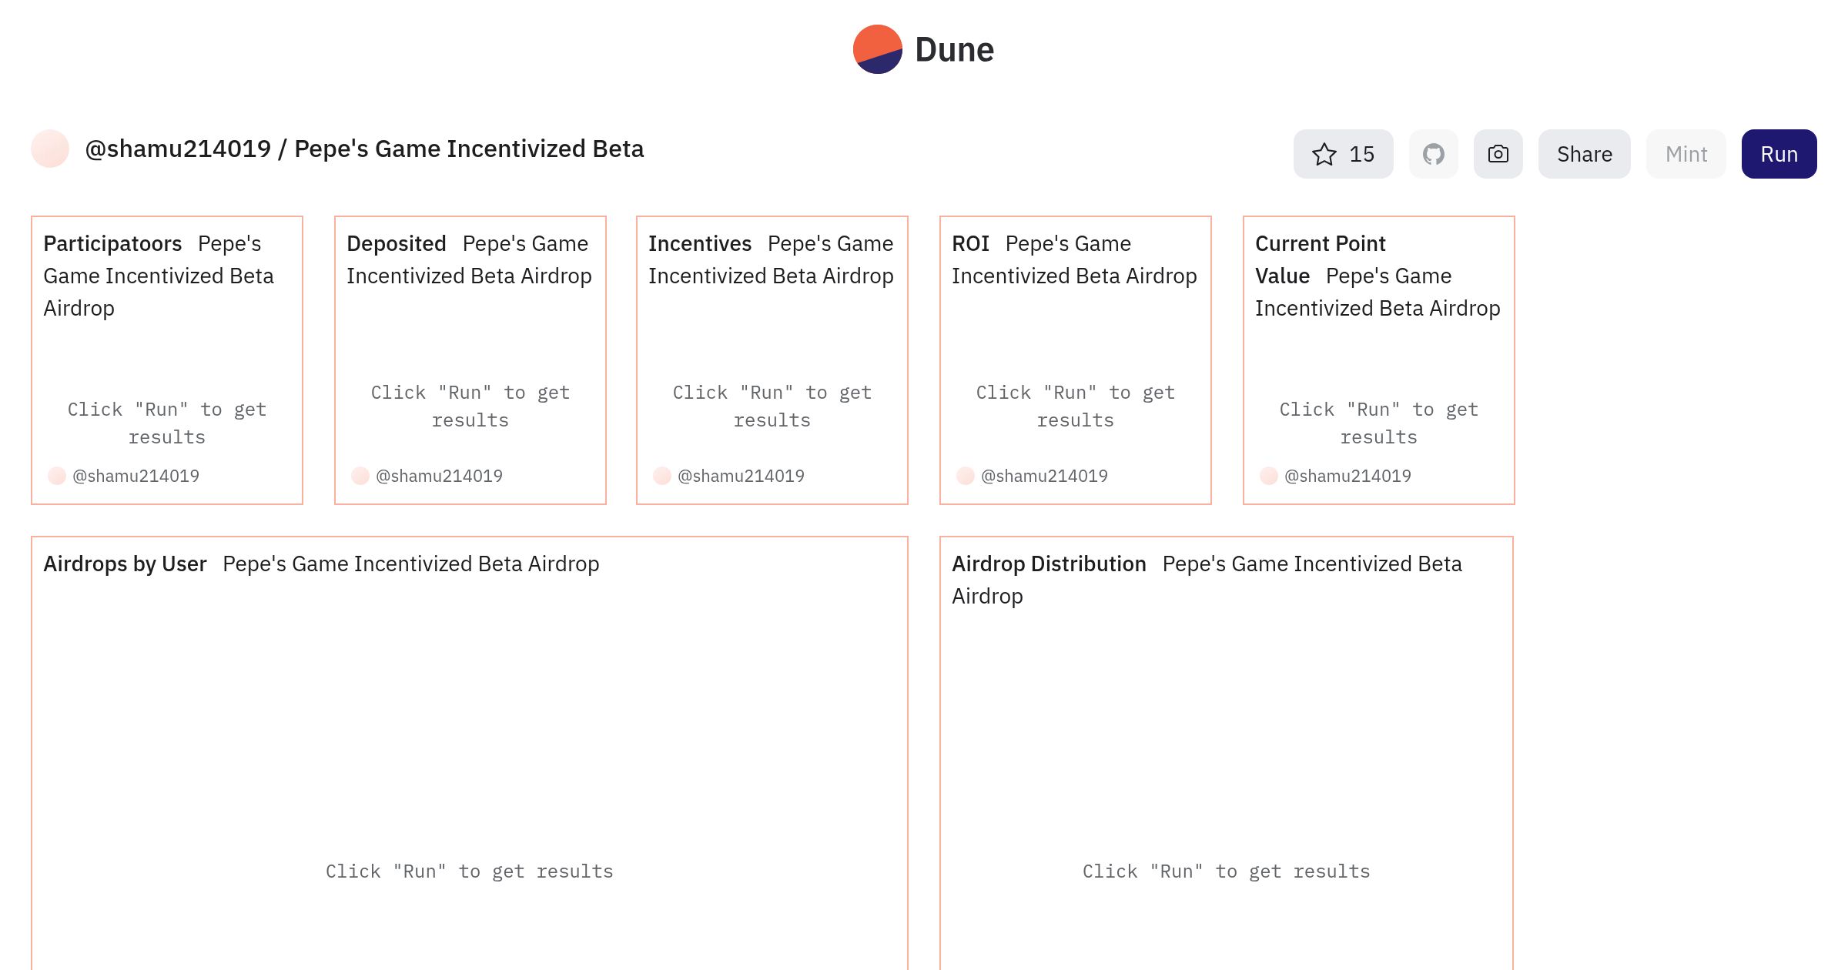Take a screenshot with the camera icon
Viewport: 1848px width, 970px height.
pos(1498,154)
